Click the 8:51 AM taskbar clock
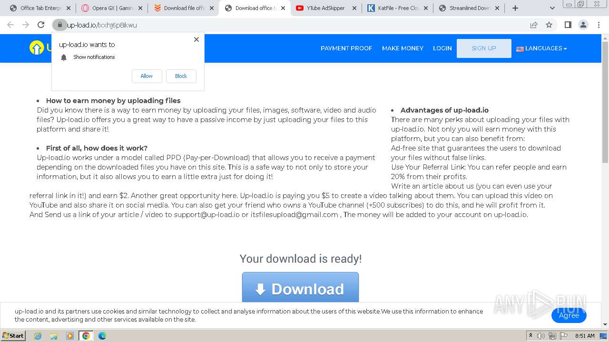 pos(585,336)
